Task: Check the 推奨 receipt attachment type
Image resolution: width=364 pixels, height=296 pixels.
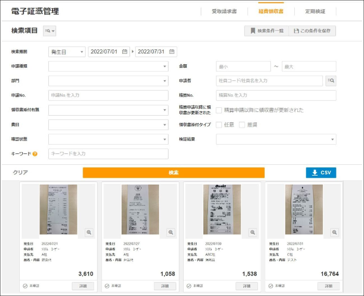Action: click(x=242, y=125)
